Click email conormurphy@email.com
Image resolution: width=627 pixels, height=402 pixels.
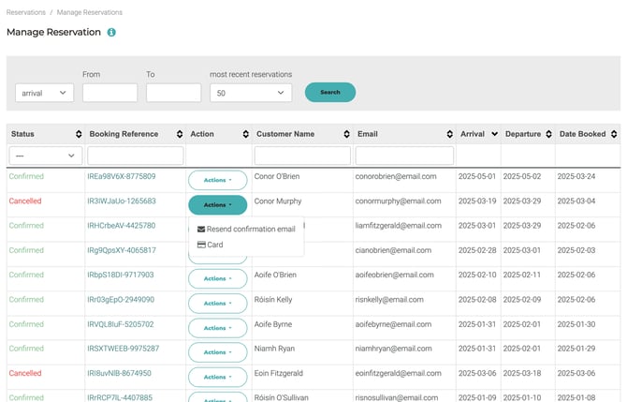tap(399, 201)
